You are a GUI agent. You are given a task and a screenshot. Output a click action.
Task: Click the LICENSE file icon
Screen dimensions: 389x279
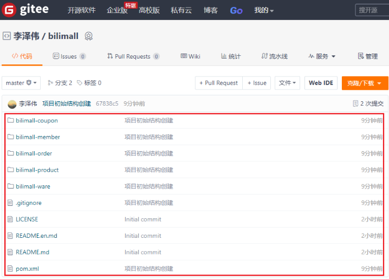[x=10, y=219]
